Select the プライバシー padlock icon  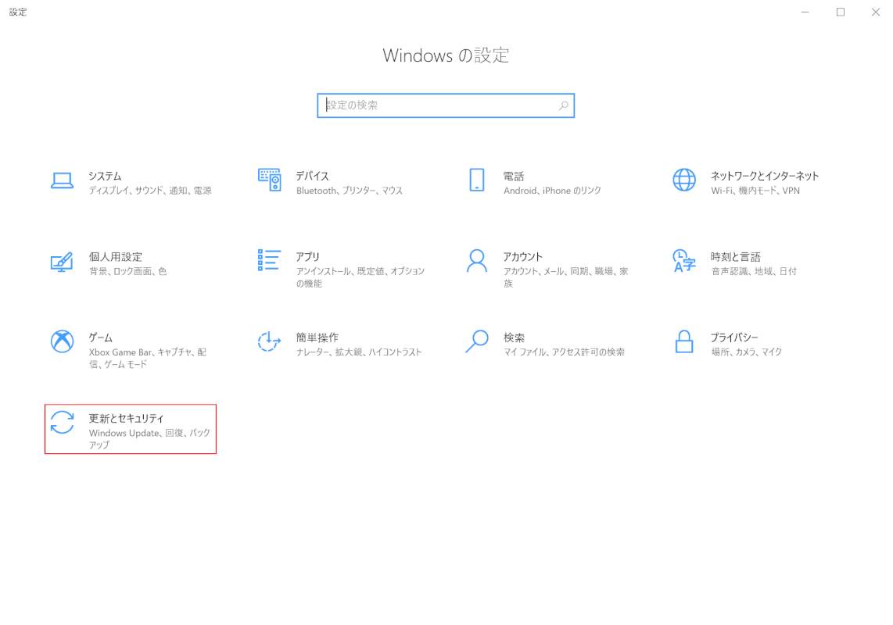pos(683,341)
